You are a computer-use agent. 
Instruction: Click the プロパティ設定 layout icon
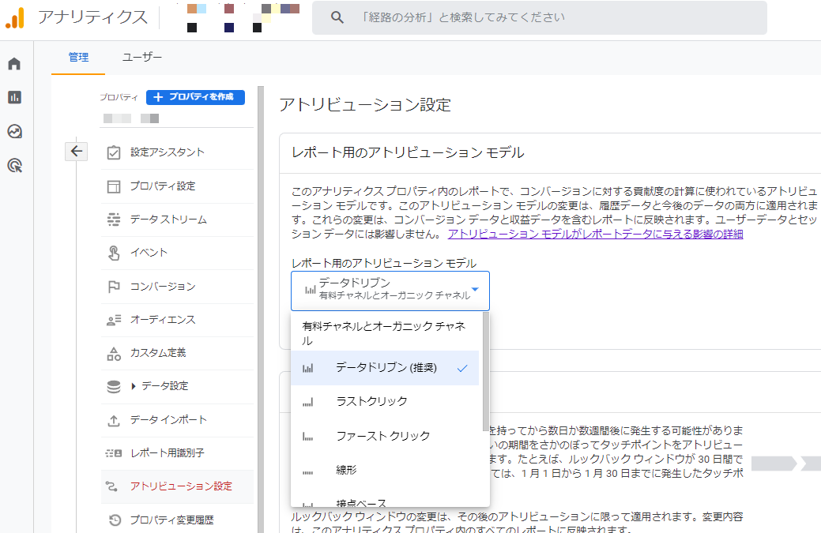(114, 186)
